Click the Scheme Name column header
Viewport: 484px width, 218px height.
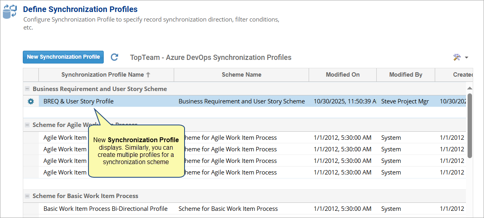[241, 75]
